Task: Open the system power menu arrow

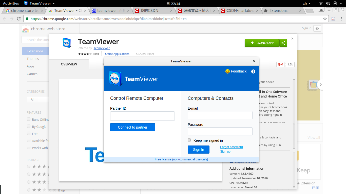Action: pos(341,4)
